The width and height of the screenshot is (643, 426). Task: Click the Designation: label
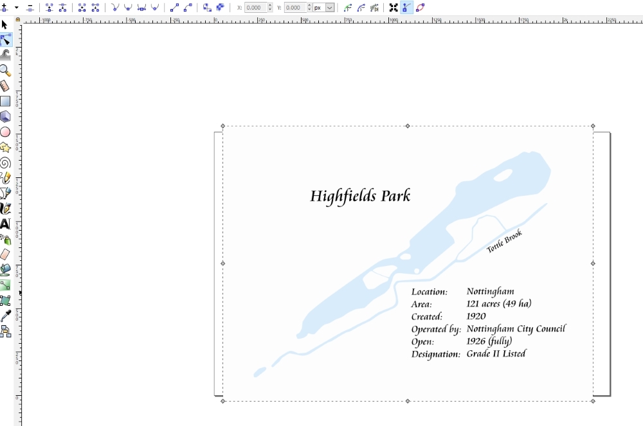coord(436,354)
